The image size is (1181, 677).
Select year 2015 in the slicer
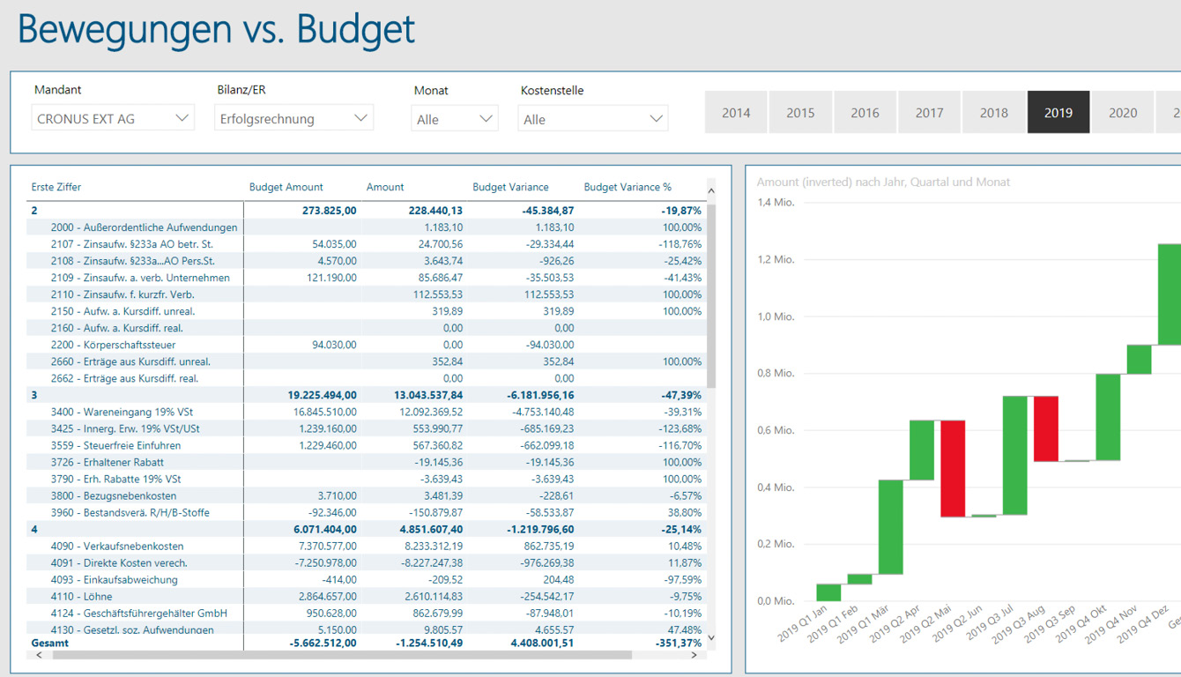pos(800,113)
